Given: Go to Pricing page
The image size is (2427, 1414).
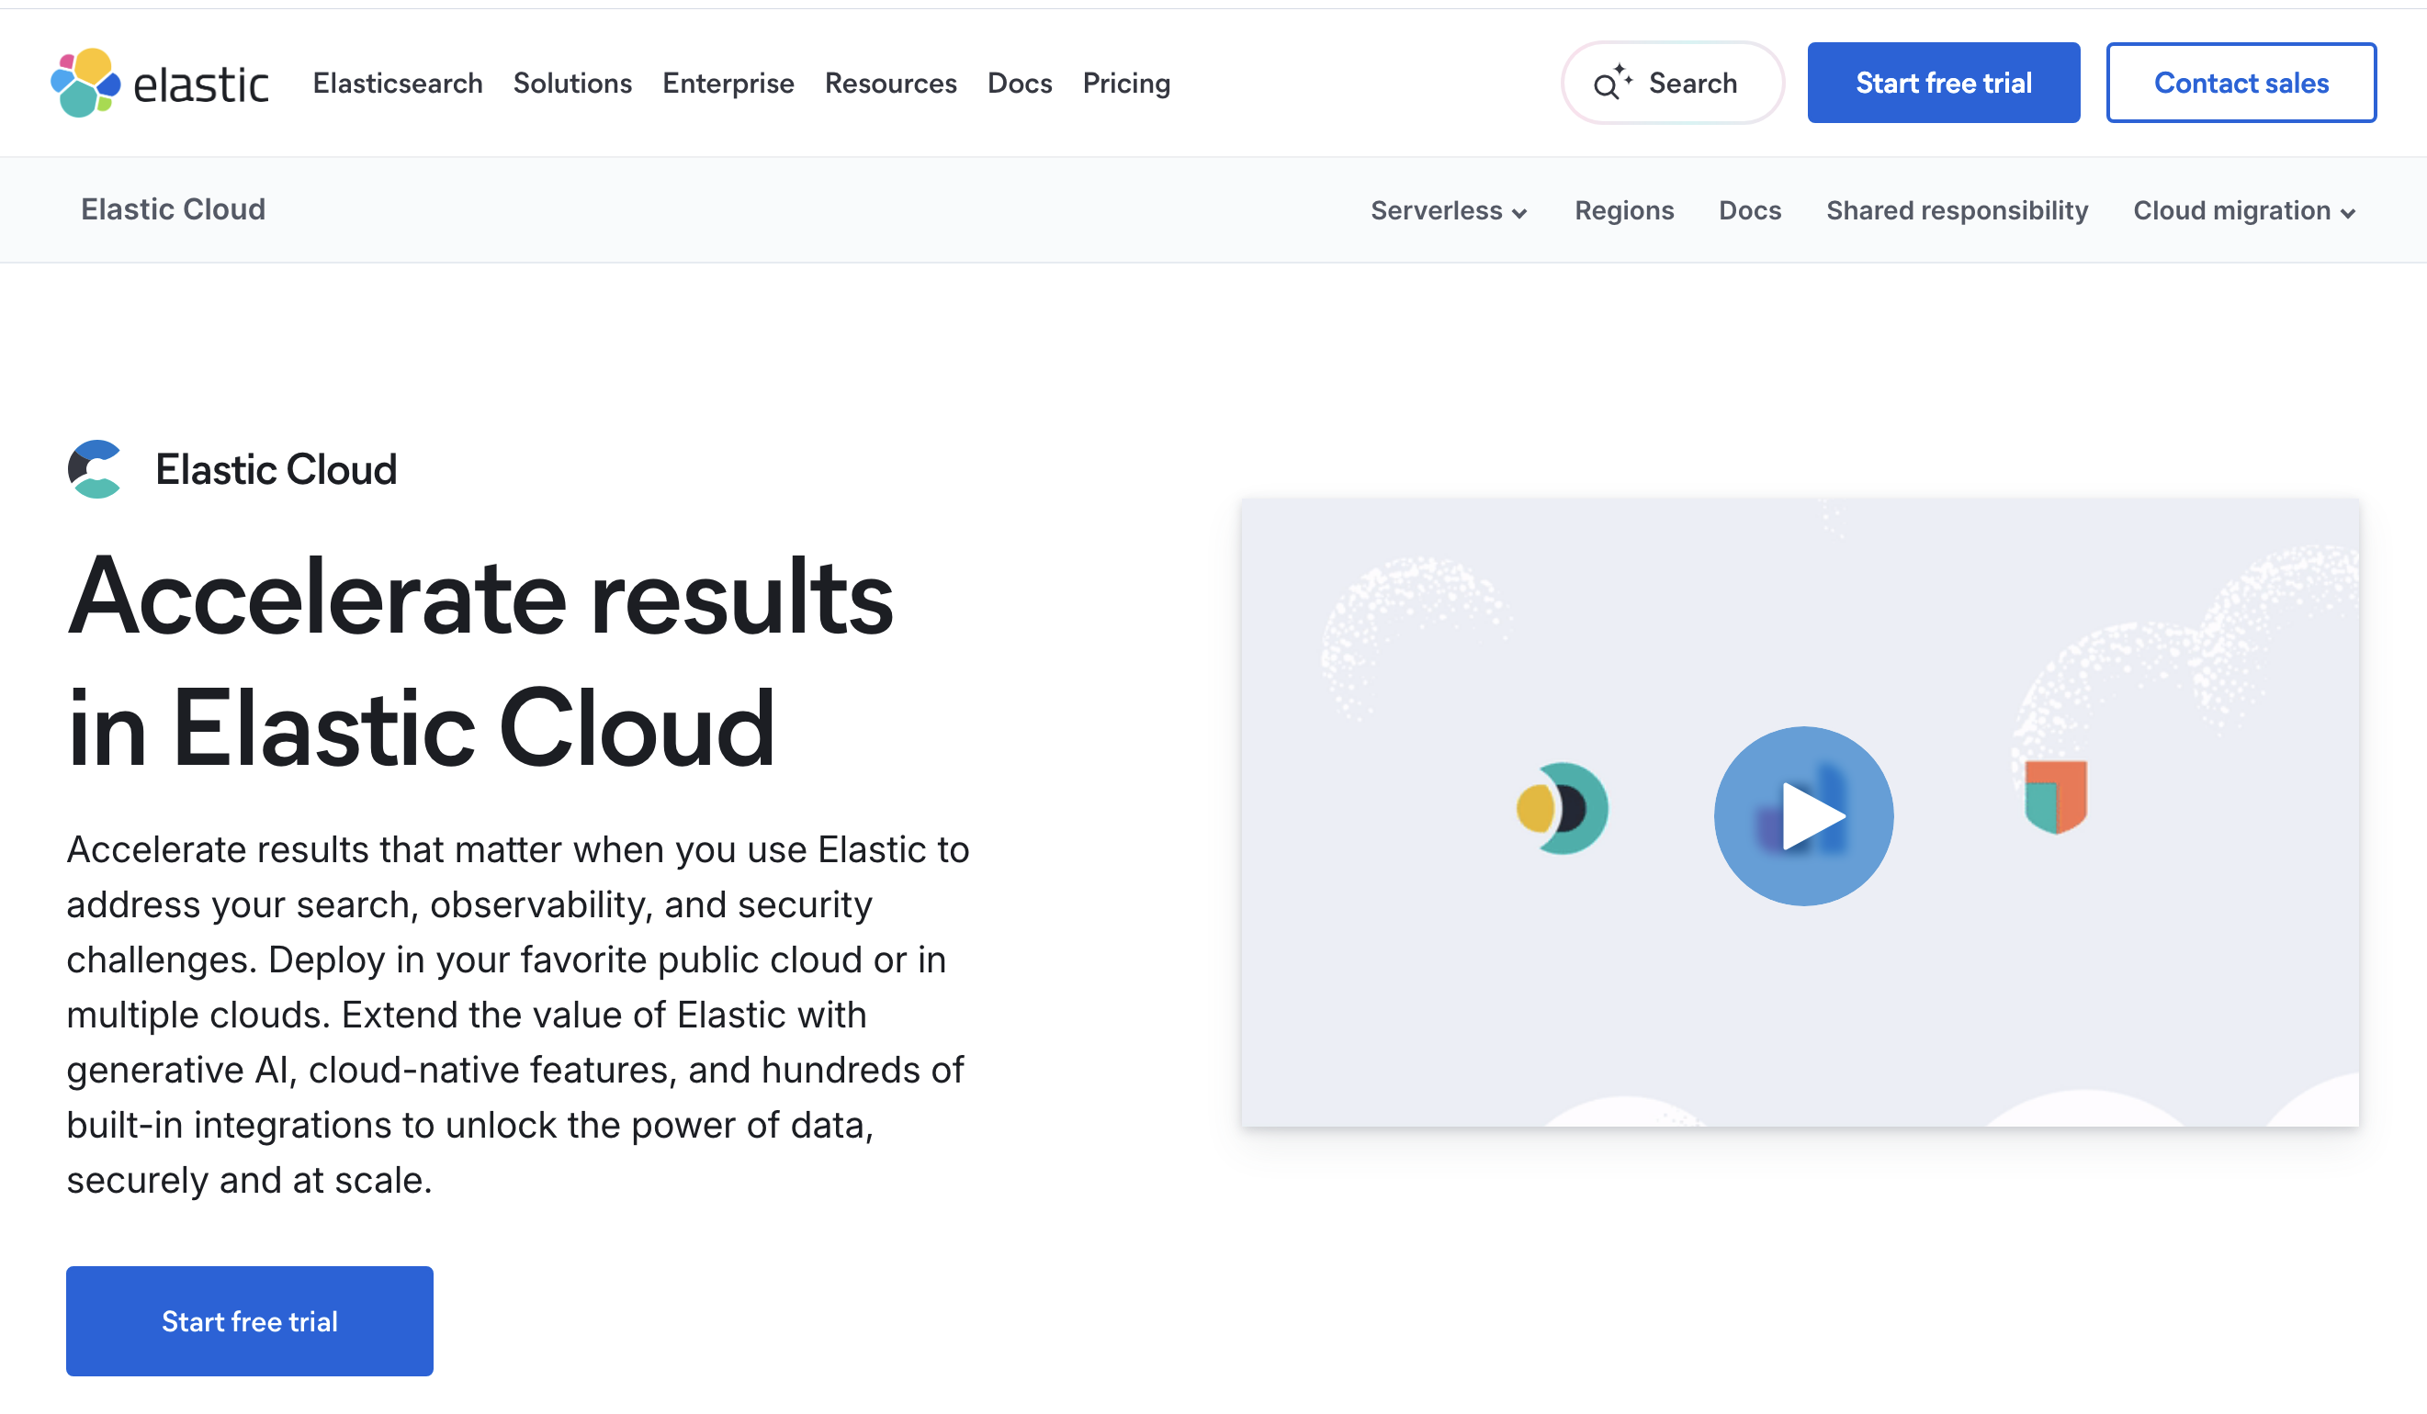Looking at the screenshot, I should 1126,83.
